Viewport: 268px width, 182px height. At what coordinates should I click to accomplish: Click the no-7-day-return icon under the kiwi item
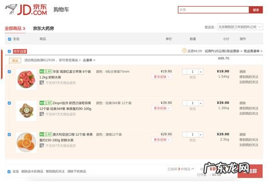(42, 114)
